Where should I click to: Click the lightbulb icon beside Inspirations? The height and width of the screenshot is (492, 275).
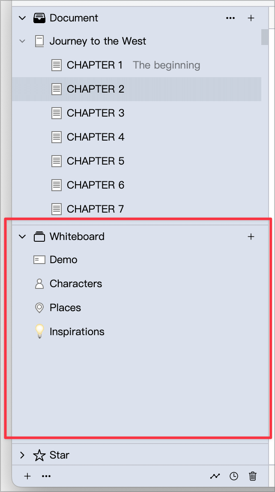[x=39, y=331]
